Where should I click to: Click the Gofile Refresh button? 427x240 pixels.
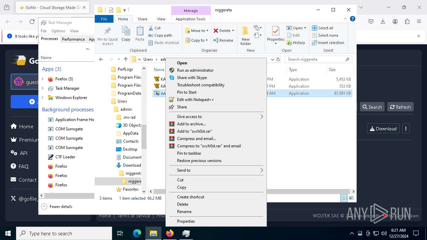pos(400,107)
